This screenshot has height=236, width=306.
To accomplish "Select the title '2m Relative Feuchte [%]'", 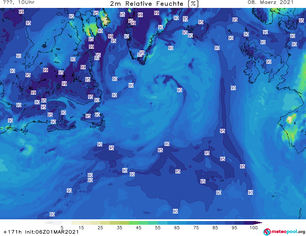I will pos(154,4).
